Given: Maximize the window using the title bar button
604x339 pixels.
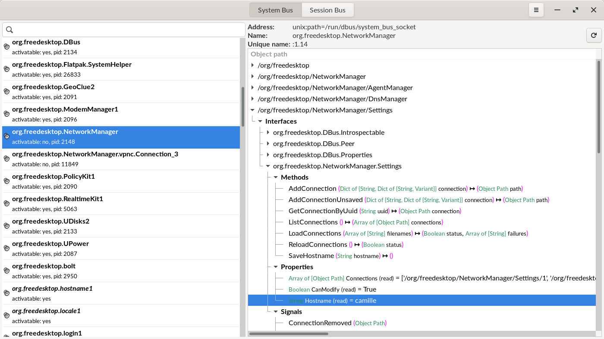Looking at the screenshot, I should click(576, 10).
